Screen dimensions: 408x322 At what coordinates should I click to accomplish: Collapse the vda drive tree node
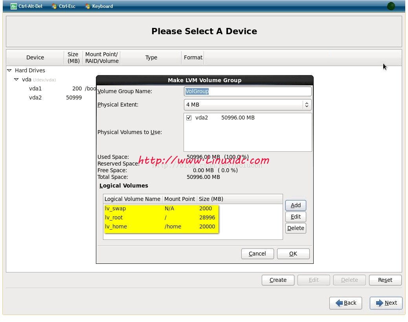point(16,79)
